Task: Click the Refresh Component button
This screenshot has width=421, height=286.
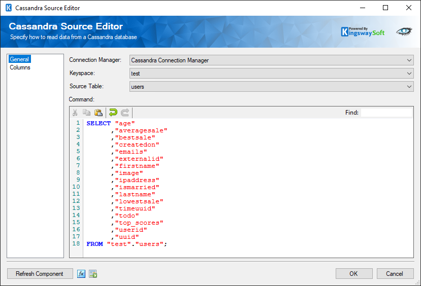Action: click(x=40, y=274)
